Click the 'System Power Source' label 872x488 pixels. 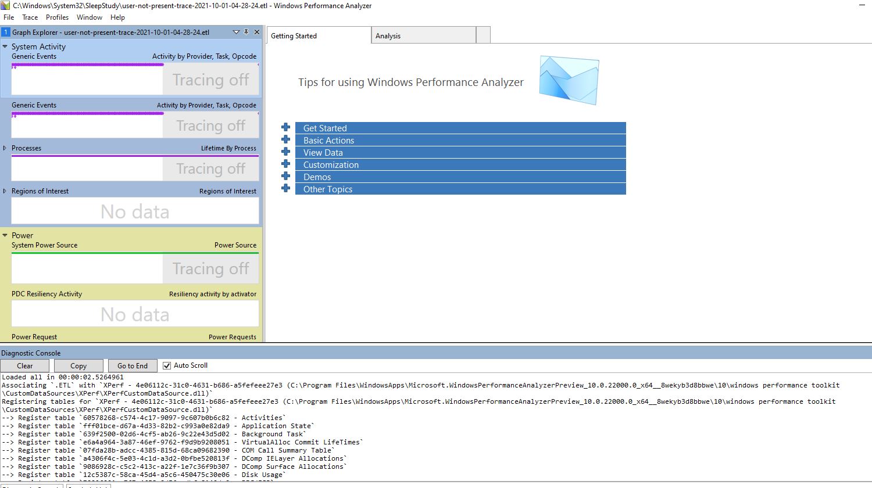coord(44,245)
